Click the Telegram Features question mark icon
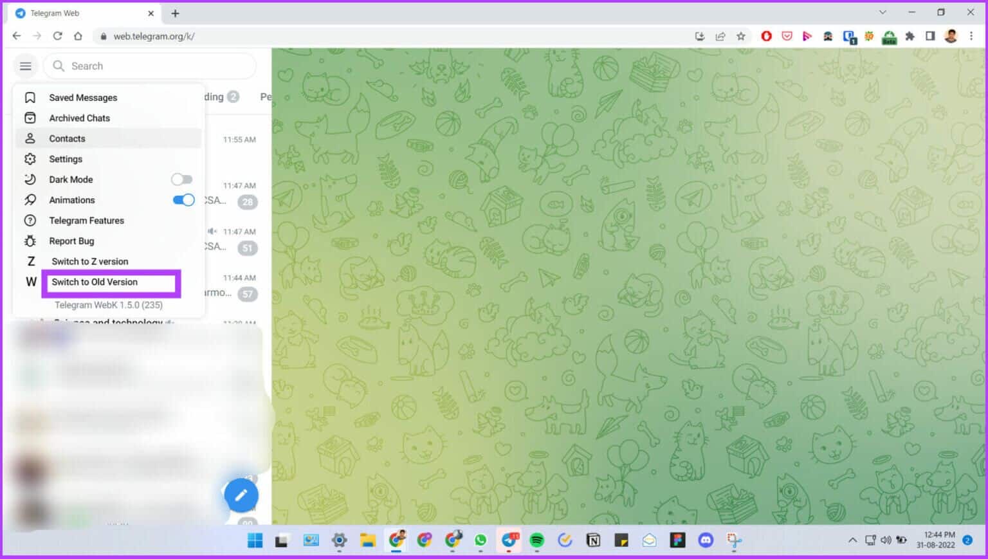Image resolution: width=988 pixels, height=559 pixels. pyautogui.click(x=30, y=221)
